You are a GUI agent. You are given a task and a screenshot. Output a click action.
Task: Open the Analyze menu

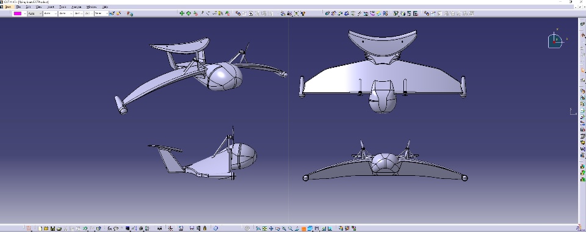tap(76, 7)
